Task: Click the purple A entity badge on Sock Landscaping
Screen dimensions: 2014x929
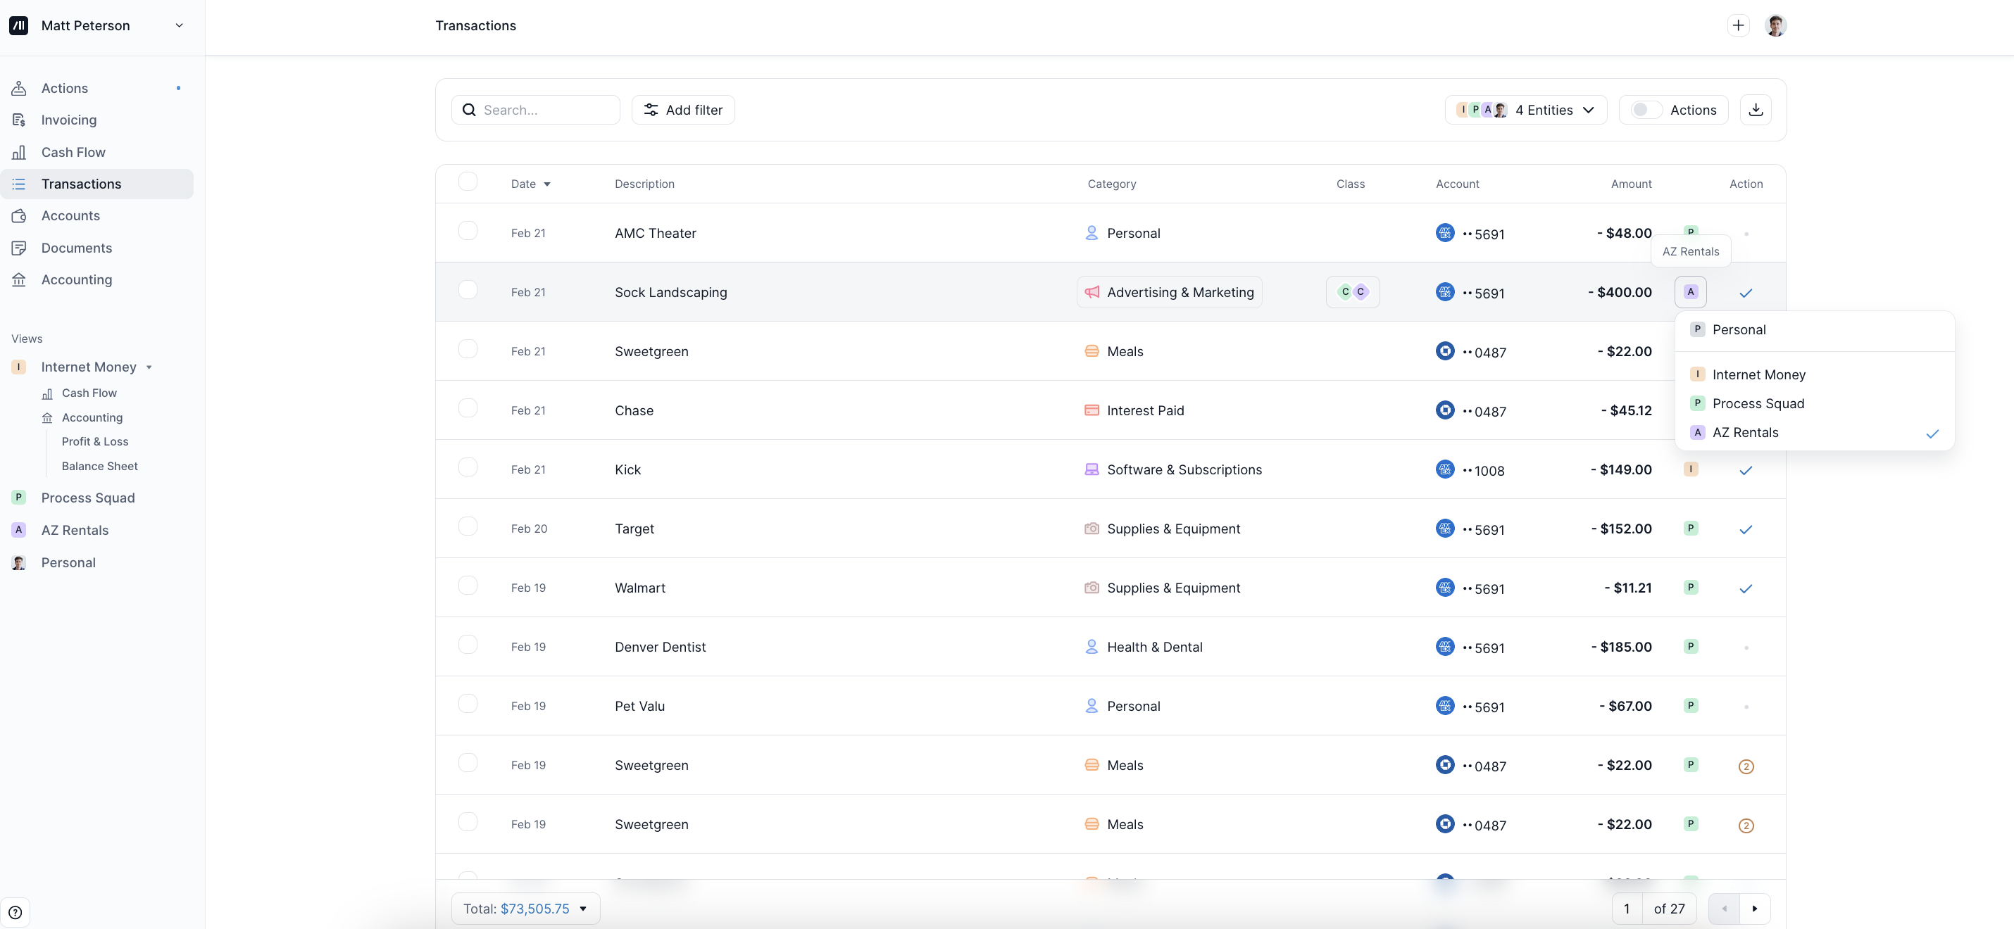Action: click(1690, 292)
